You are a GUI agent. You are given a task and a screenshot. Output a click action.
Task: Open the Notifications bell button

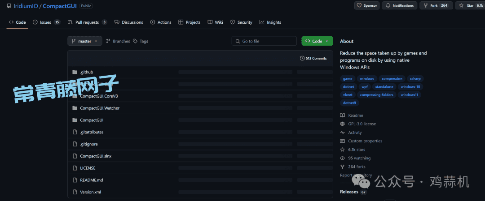400,5
